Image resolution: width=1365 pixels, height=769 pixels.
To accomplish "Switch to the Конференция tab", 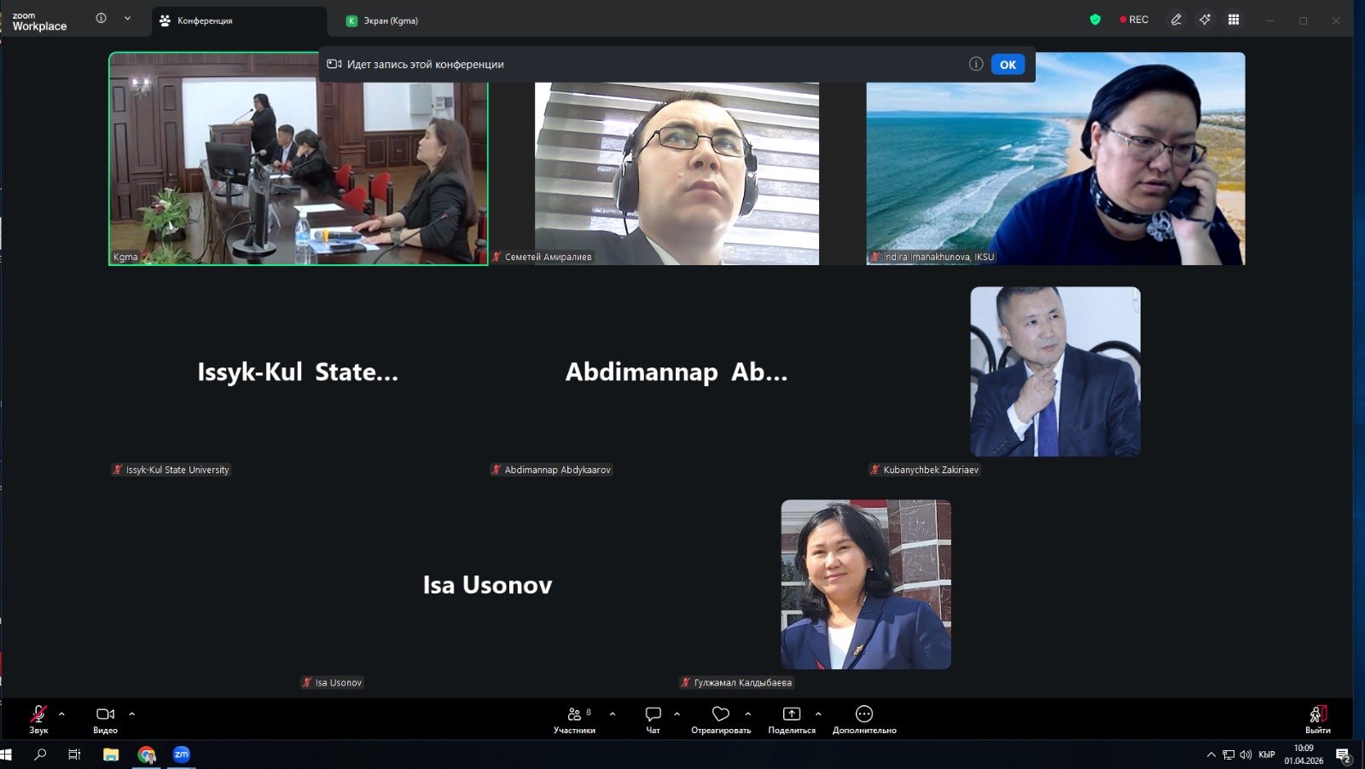I will pos(205,20).
